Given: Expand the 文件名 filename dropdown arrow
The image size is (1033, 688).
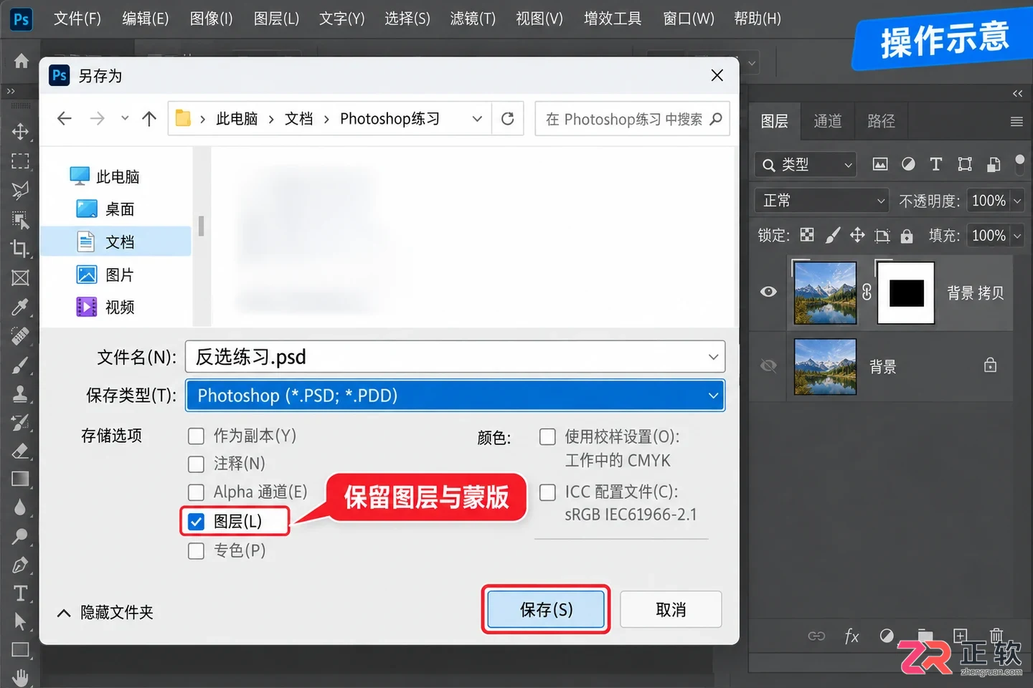Looking at the screenshot, I should 713,357.
